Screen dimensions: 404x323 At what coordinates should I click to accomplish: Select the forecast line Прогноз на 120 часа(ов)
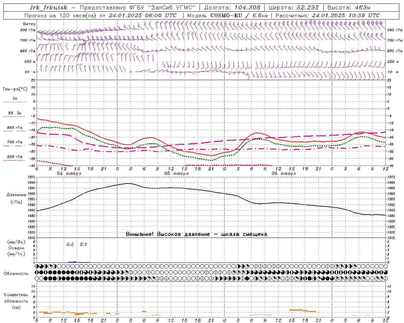tap(61, 15)
